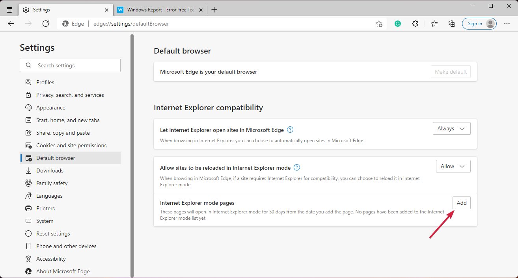Open the Always dropdown
The width and height of the screenshot is (518, 278).
point(451,128)
